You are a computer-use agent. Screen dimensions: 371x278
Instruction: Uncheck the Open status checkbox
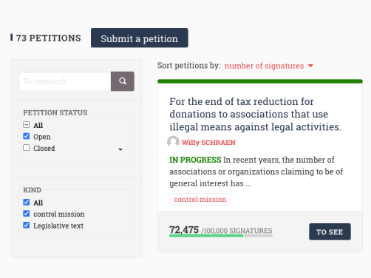click(x=27, y=136)
